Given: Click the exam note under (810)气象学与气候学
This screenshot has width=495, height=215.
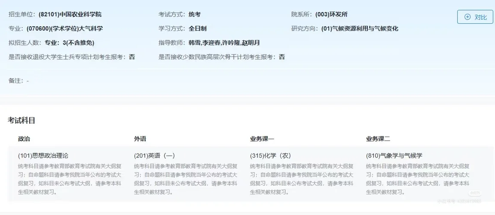Looking at the screenshot, I should point(418,179).
